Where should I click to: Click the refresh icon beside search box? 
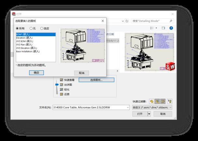(127, 21)
